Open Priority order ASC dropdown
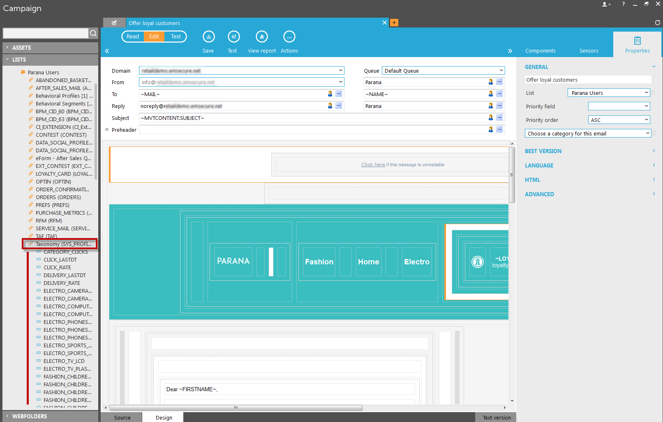Image resolution: width=663 pixels, height=422 pixels. coord(619,120)
